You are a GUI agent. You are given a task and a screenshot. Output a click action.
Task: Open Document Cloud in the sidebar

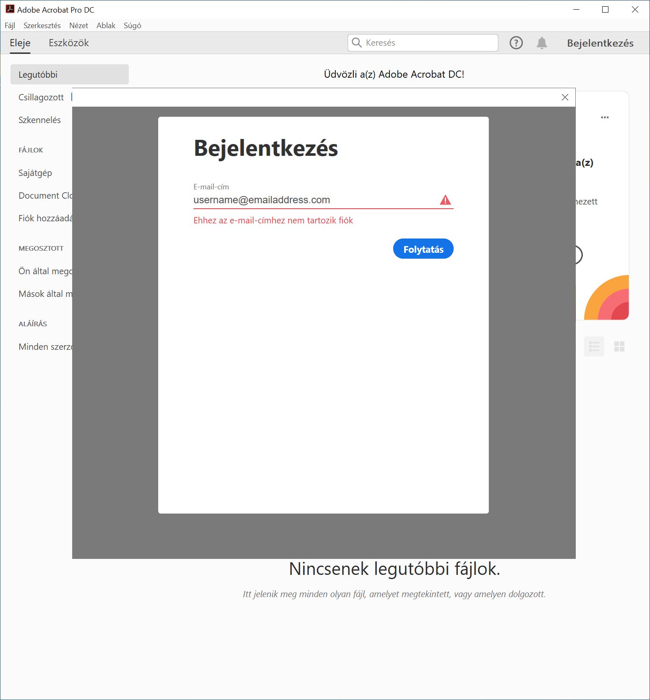click(x=45, y=196)
